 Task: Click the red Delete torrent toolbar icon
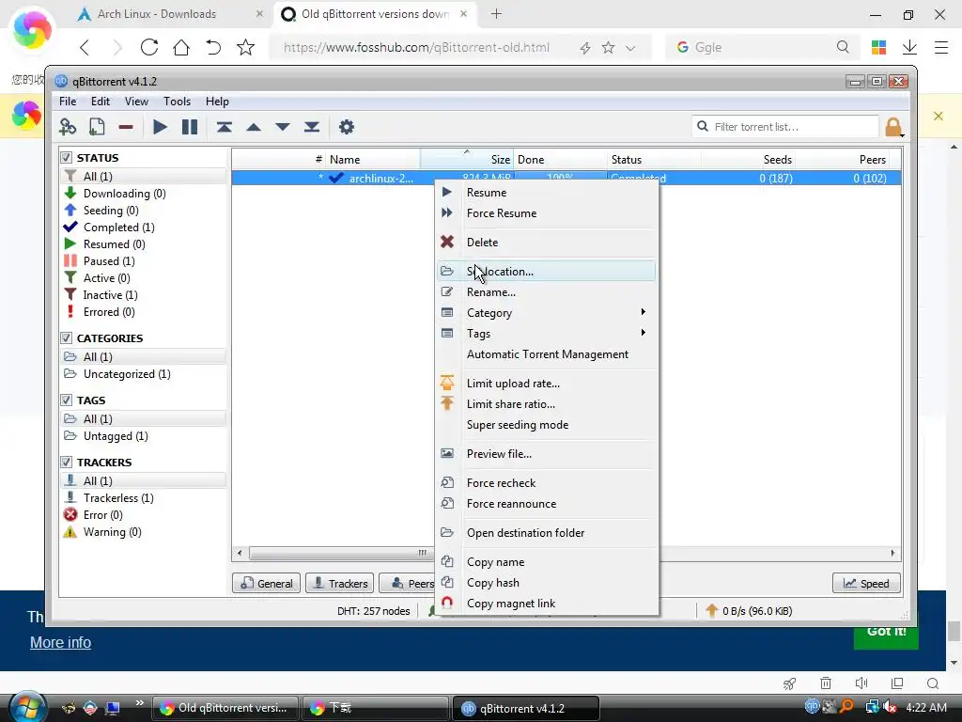click(x=126, y=127)
